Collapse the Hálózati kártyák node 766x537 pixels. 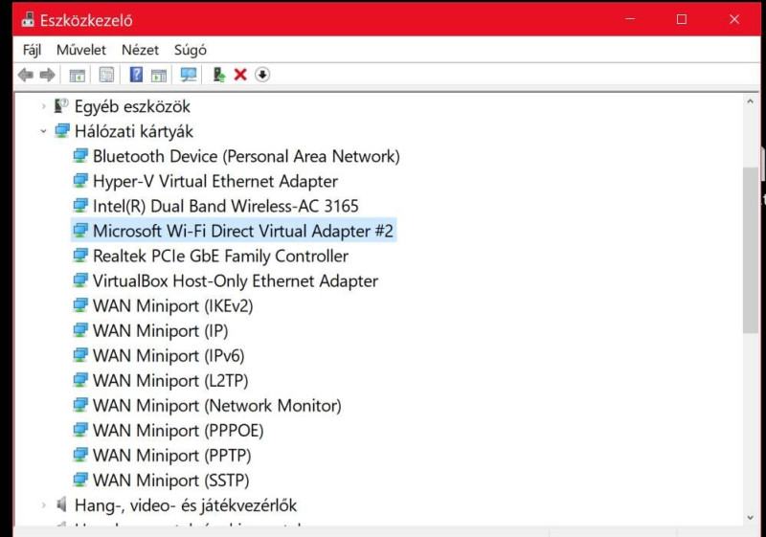43,131
